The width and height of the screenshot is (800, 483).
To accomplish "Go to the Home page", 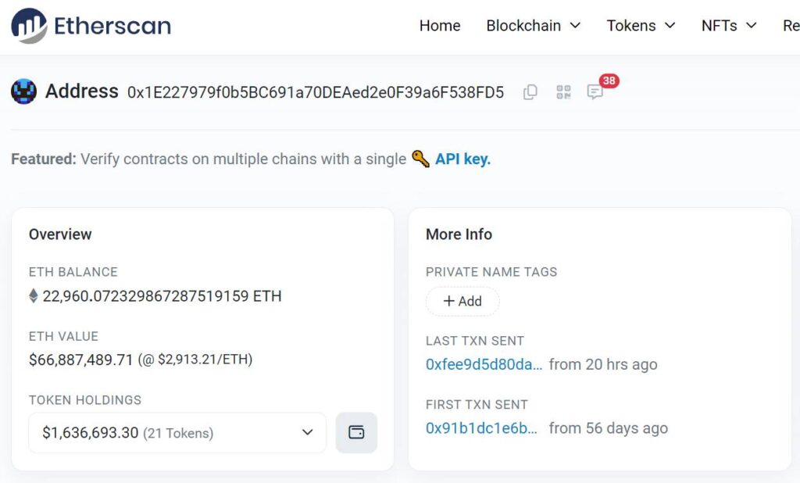I will pyautogui.click(x=440, y=26).
